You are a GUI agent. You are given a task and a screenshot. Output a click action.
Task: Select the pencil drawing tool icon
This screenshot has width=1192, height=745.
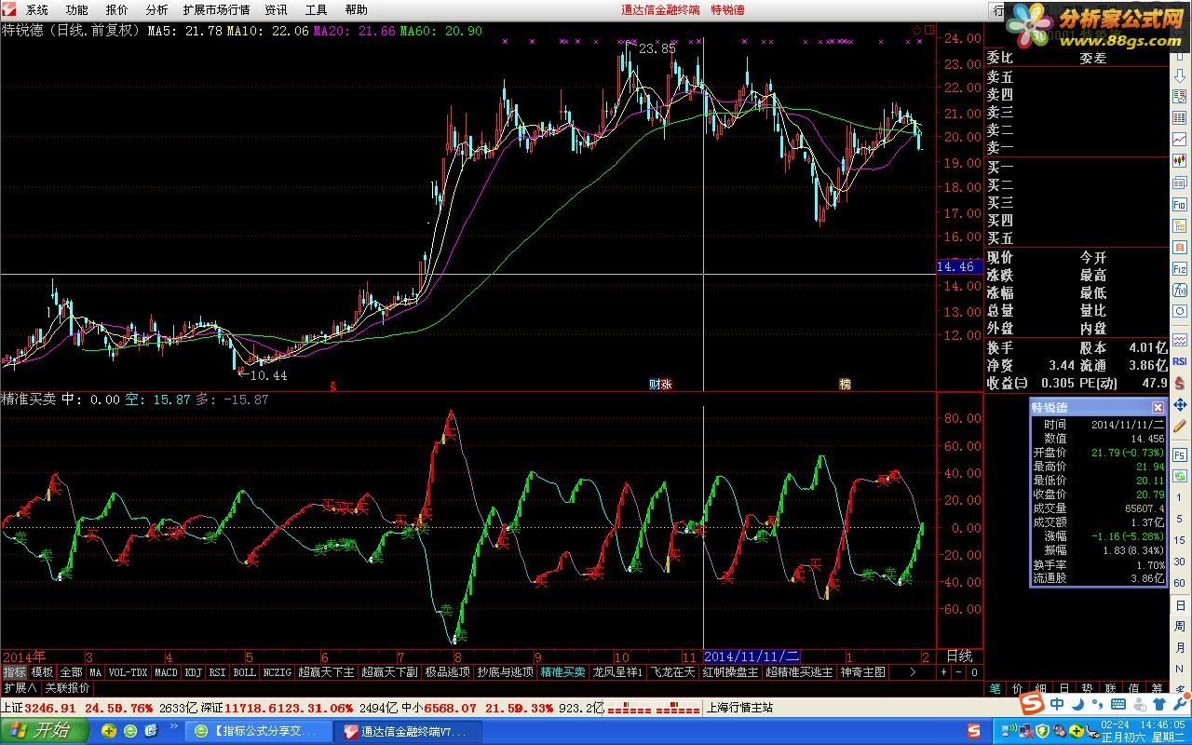click(x=1179, y=425)
